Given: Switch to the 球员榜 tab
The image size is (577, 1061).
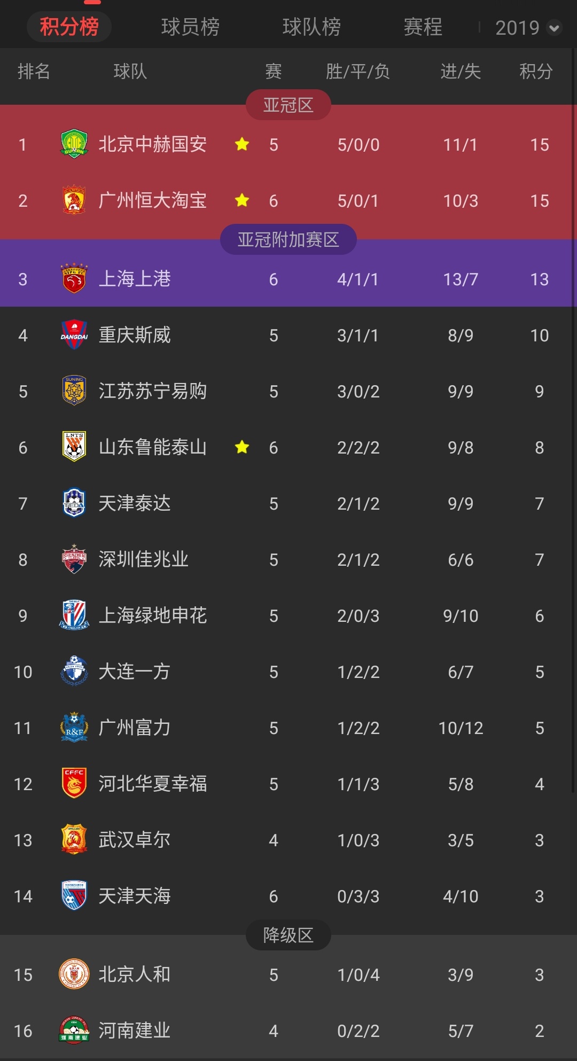Looking at the screenshot, I should point(190,27).
